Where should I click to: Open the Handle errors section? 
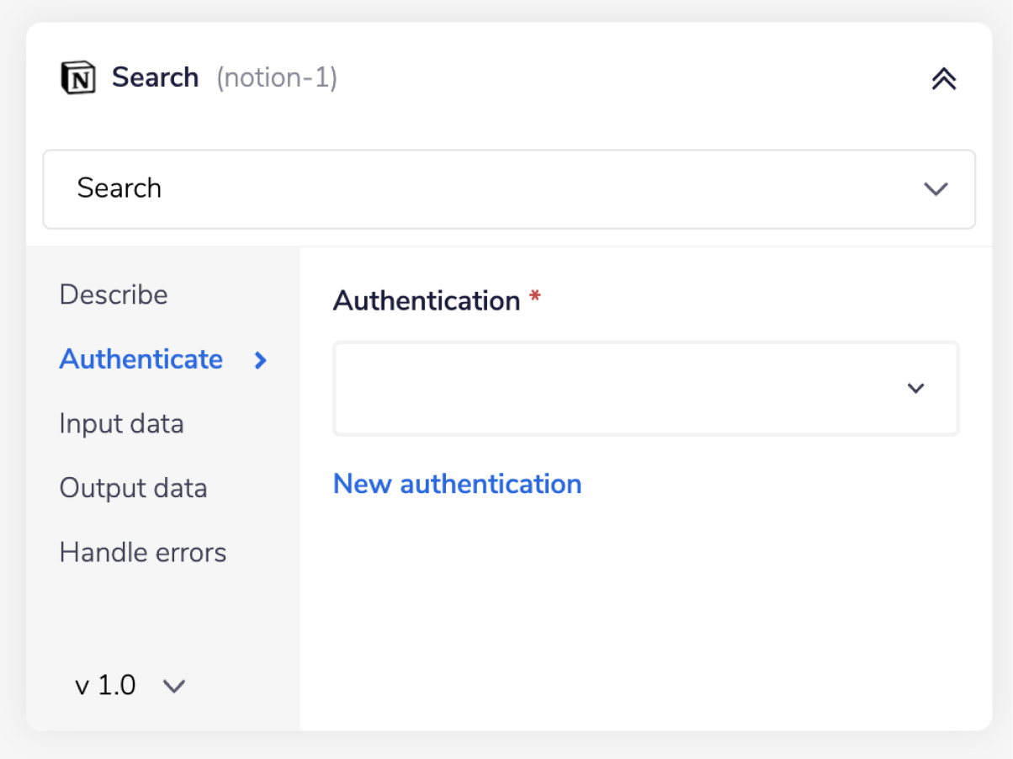(142, 552)
